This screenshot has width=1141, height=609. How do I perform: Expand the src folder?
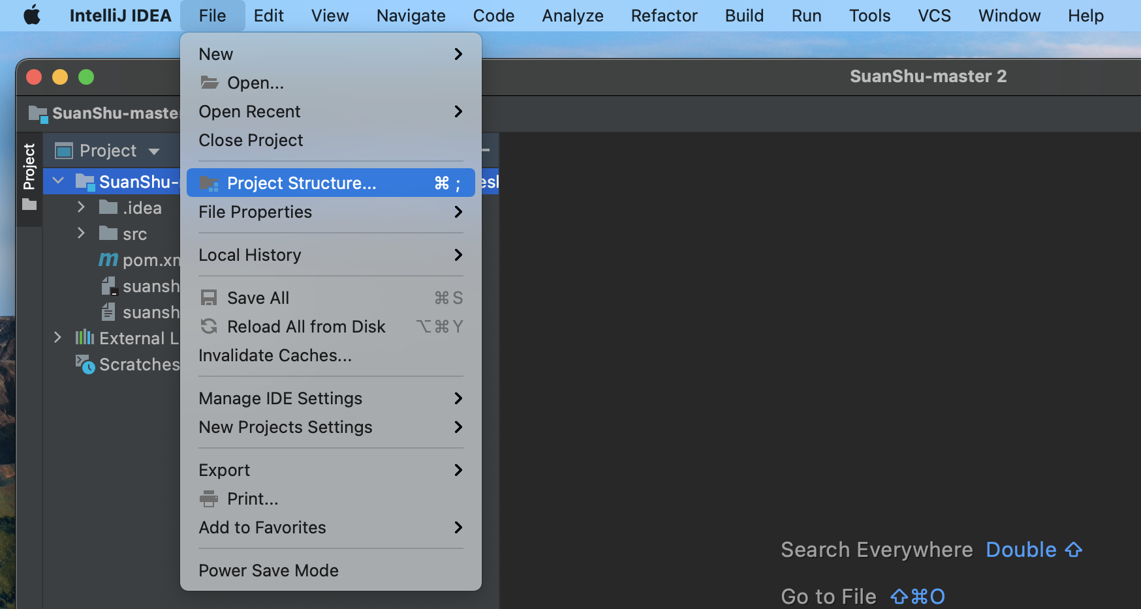(x=81, y=233)
